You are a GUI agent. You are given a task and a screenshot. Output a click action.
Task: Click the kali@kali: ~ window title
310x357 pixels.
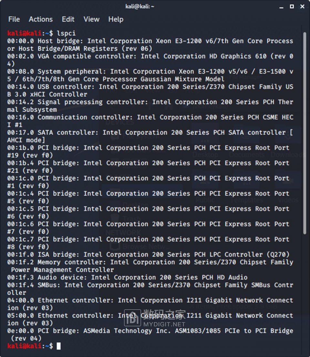point(140,6)
